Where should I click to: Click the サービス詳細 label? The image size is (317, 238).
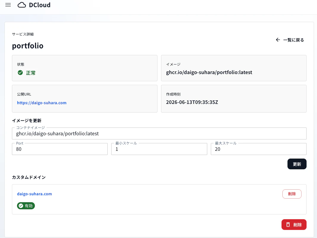pyautogui.click(x=23, y=34)
